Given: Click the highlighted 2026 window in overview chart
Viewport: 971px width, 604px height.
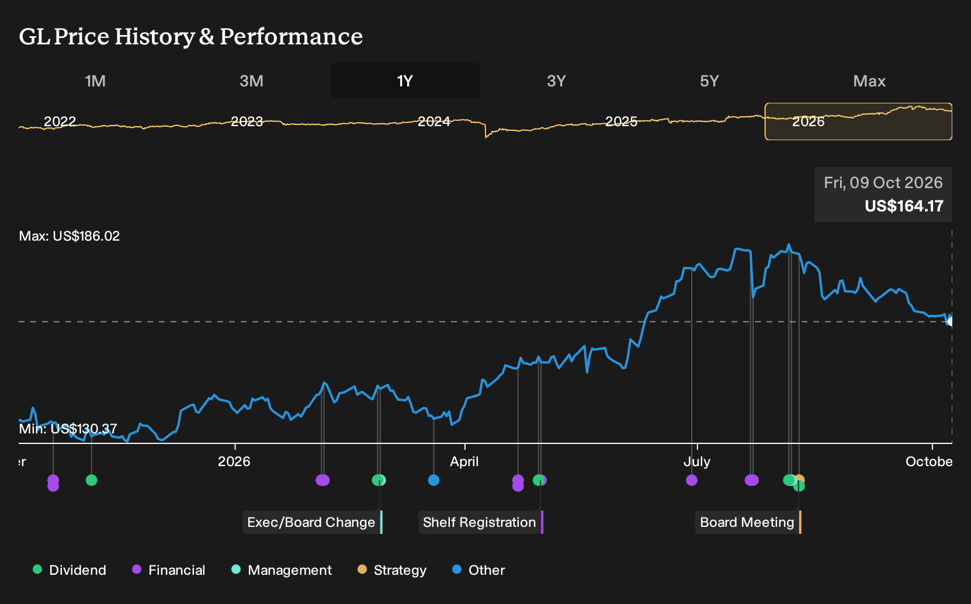Looking at the screenshot, I should 858,122.
